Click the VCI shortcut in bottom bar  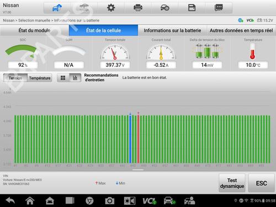[x=150, y=201]
